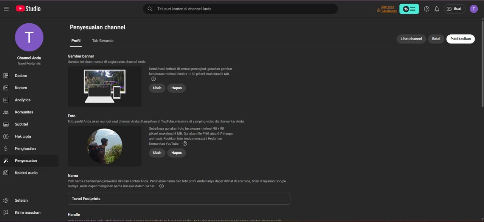Open Koleksi audio in the sidebar
Image resolution: width=484 pixels, height=222 pixels.
[x=26, y=173]
